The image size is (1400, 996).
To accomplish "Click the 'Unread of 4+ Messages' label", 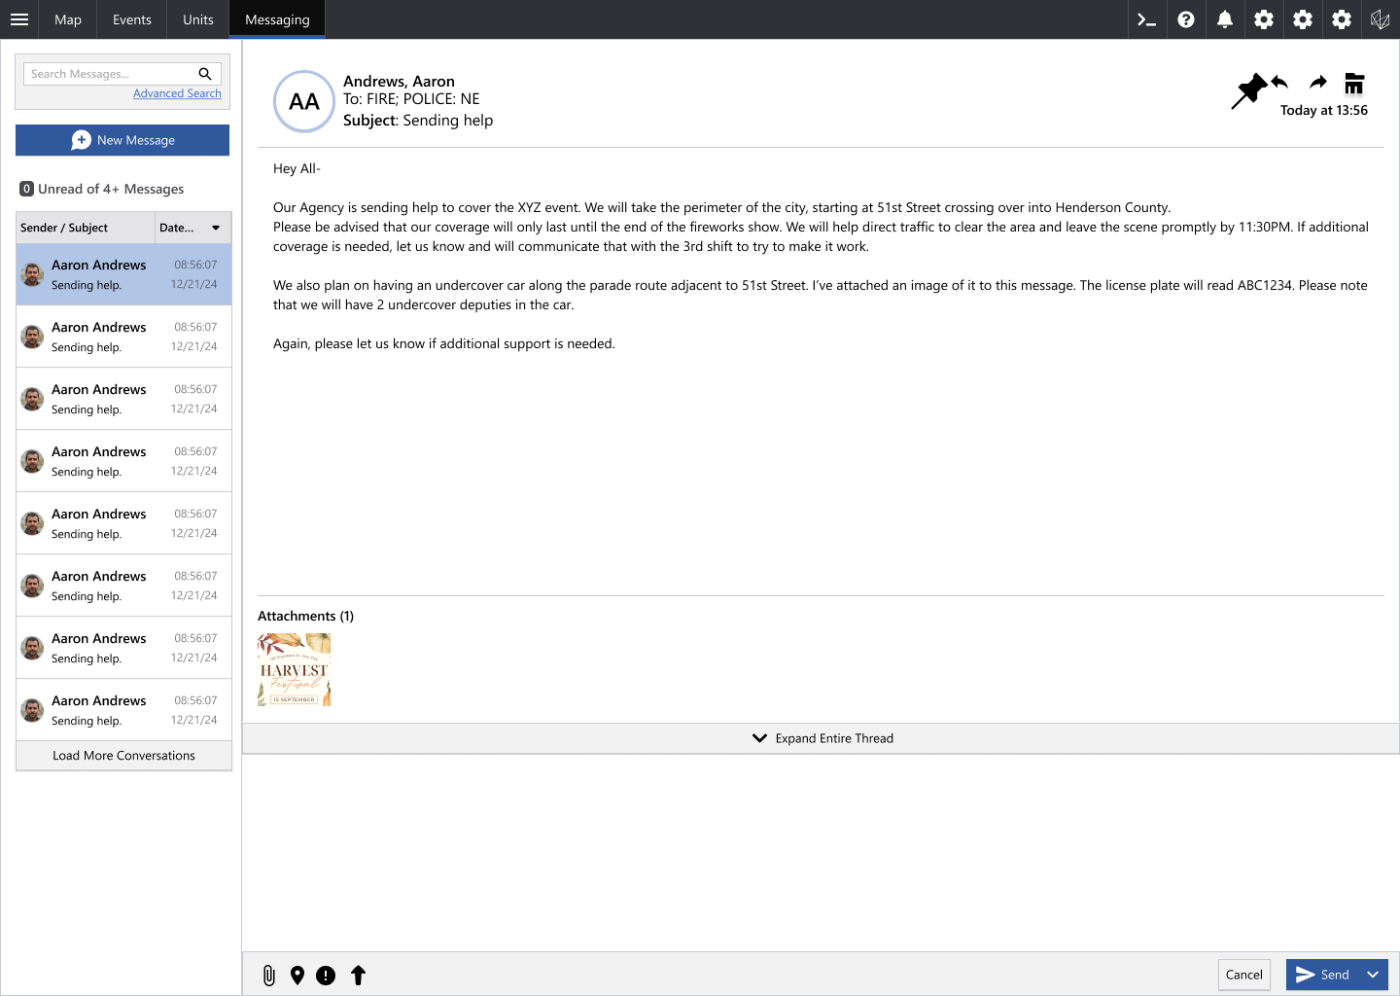I will 111,189.
